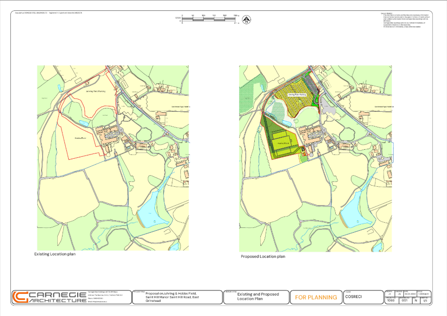447x316 pixels.
Task: Select drawing number '001'
Action: pyautogui.click(x=404, y=300)
